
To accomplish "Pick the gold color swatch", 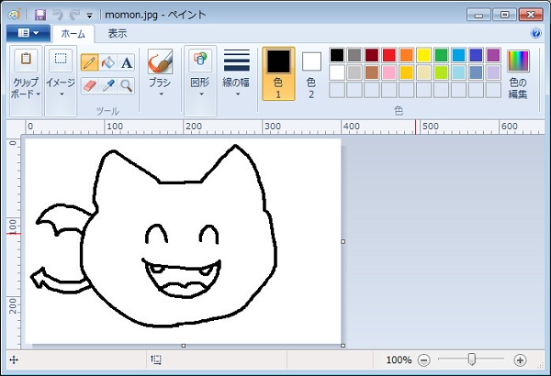I will pos(407,72).
